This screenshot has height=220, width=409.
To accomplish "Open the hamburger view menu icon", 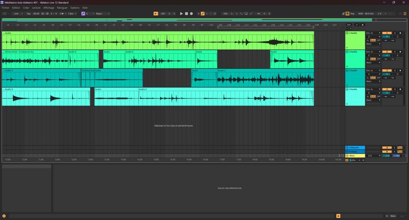I will coord(405,14).
